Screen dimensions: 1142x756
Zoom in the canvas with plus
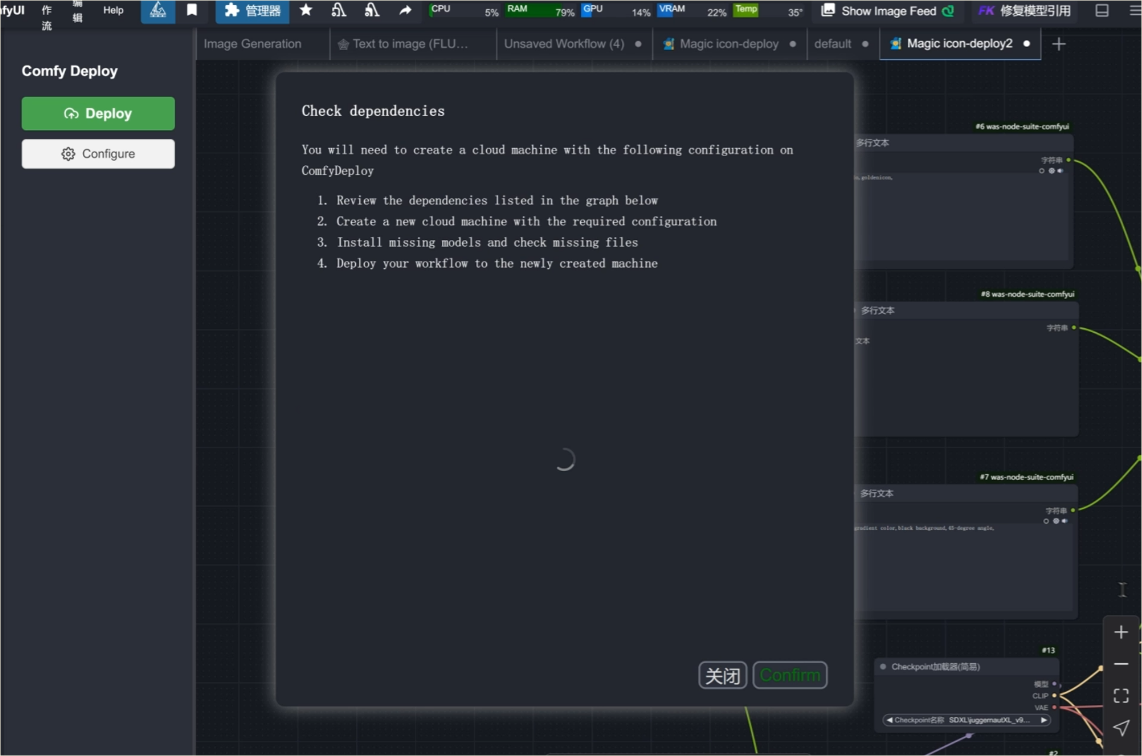pyautogui.click(x=1121, y=632)
